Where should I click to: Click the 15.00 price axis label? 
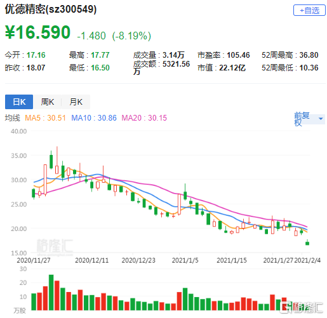pos(19,253)
